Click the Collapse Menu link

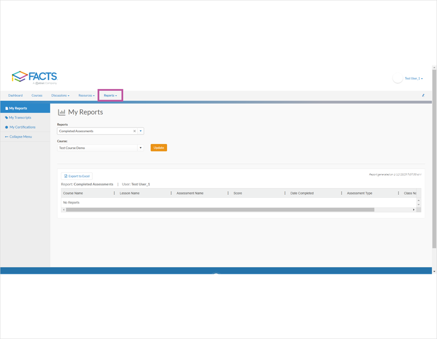pos(21,137)
